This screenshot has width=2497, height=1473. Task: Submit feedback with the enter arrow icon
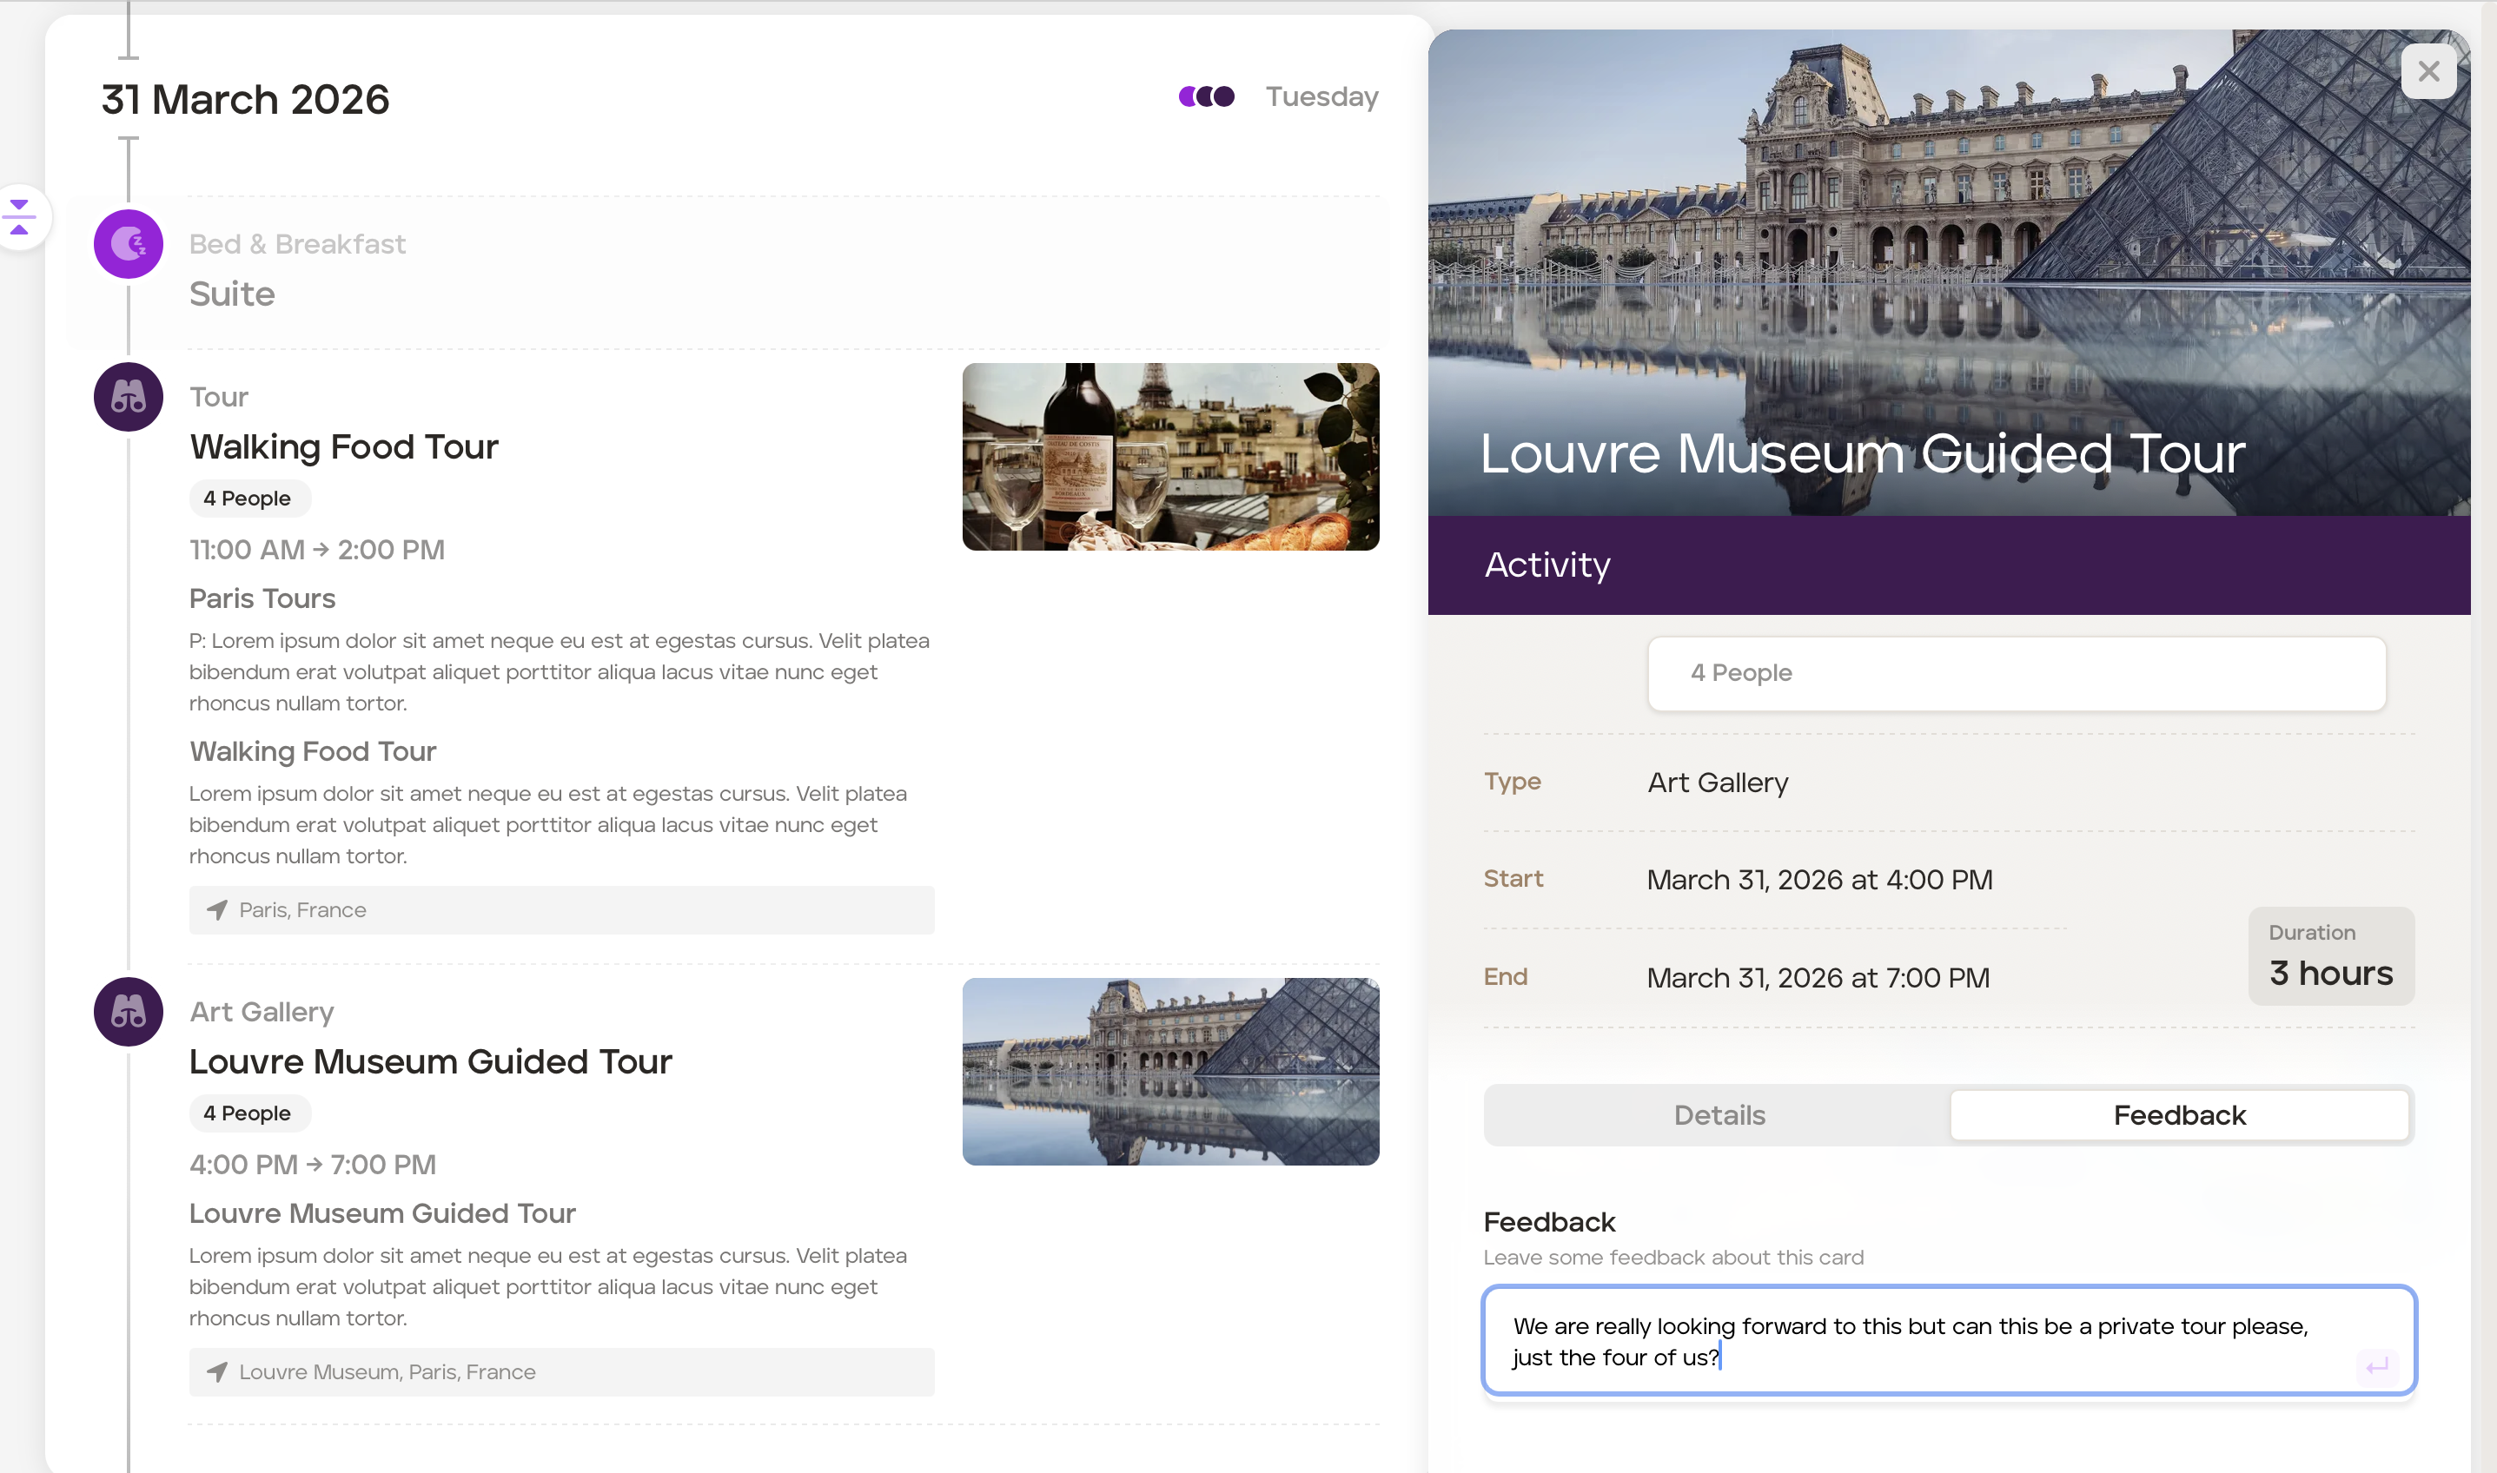click(x=2377, y=1367)
